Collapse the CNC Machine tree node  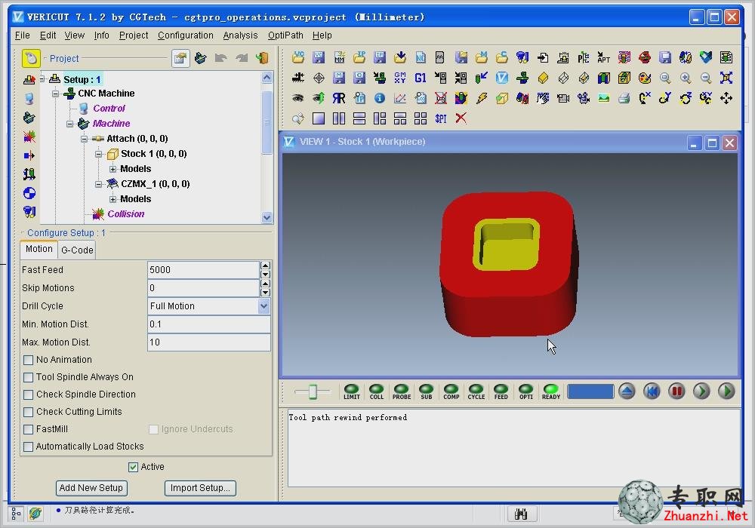pos(56,94)
